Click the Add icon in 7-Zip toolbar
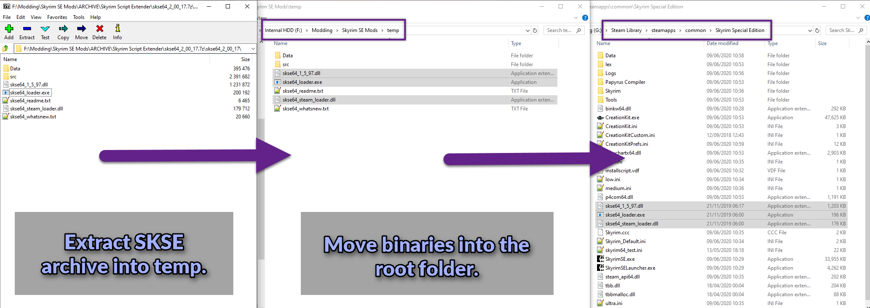This screenshot has width=870, height=308. pos(9,29)
